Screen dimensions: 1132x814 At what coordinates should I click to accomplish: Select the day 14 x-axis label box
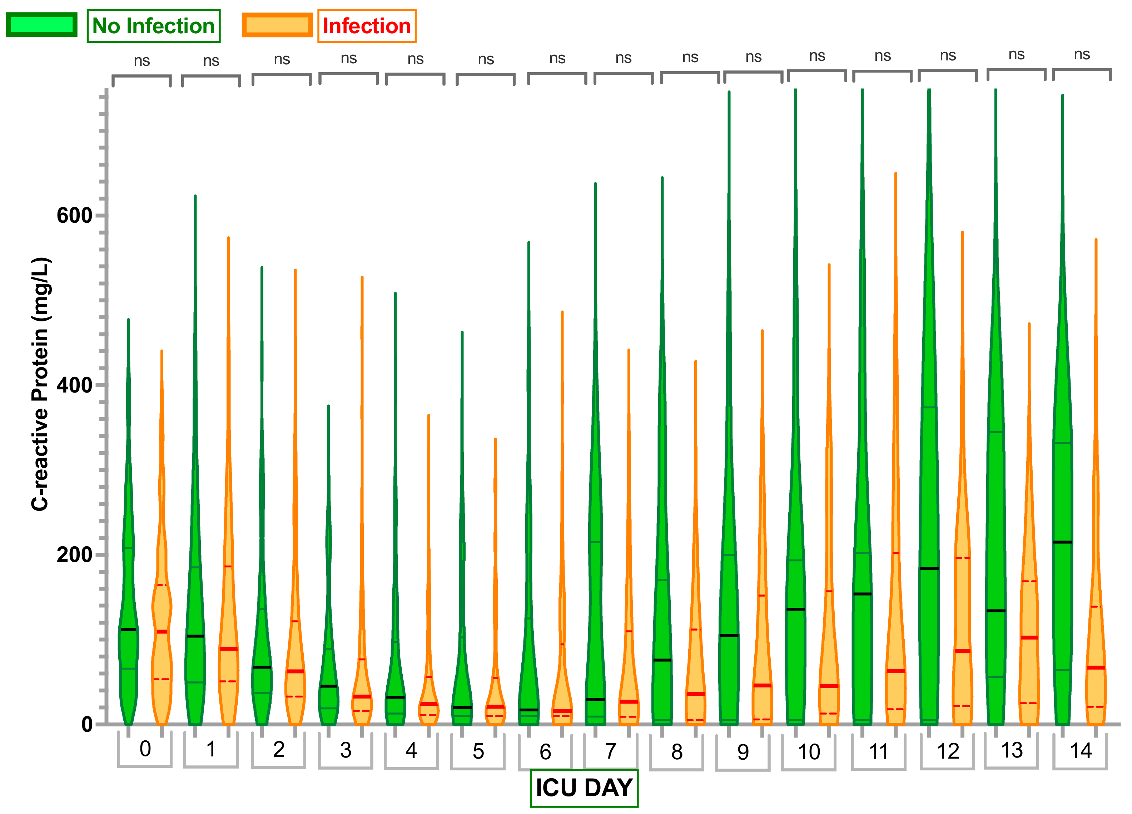(1080, 751)
